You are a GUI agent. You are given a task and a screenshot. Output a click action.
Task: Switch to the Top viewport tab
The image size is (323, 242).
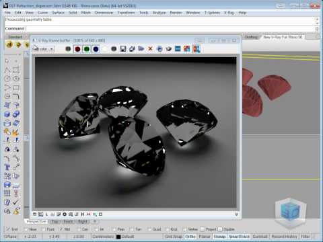click(55, 221)
